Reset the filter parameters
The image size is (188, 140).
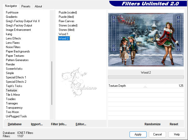174,124
